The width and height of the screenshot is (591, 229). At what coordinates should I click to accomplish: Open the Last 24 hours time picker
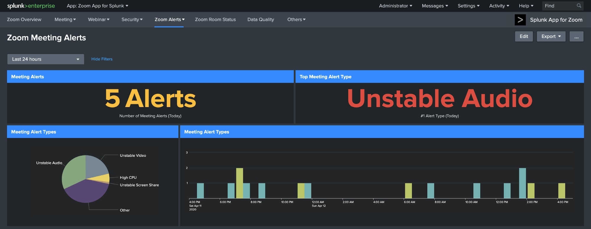coord(46,59)
